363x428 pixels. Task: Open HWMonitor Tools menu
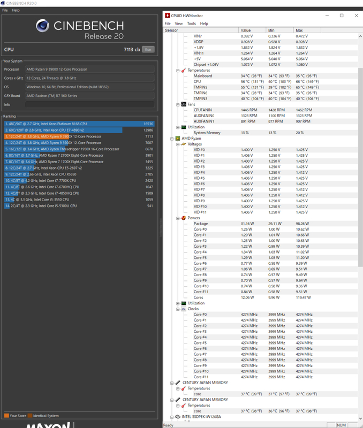pyautogui.click(x=192, y=24)
